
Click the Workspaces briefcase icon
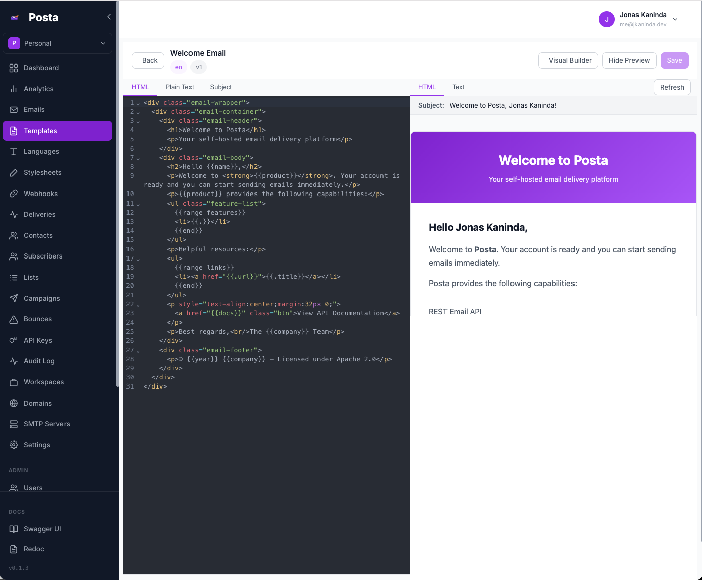tap(14, 382)
